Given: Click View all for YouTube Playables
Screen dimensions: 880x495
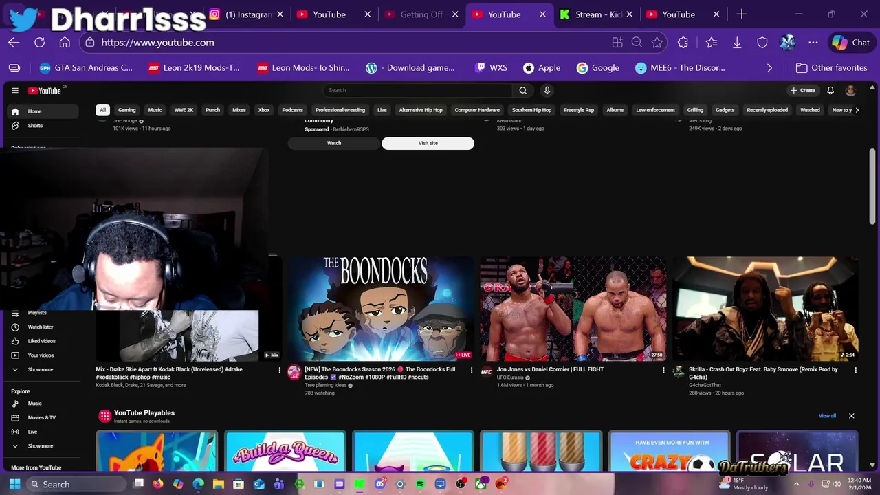Looking at the screenshot, I should (x=827, y=416).
